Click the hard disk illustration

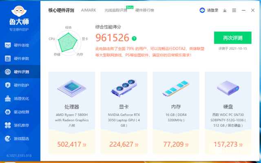(x=228, y=88)
